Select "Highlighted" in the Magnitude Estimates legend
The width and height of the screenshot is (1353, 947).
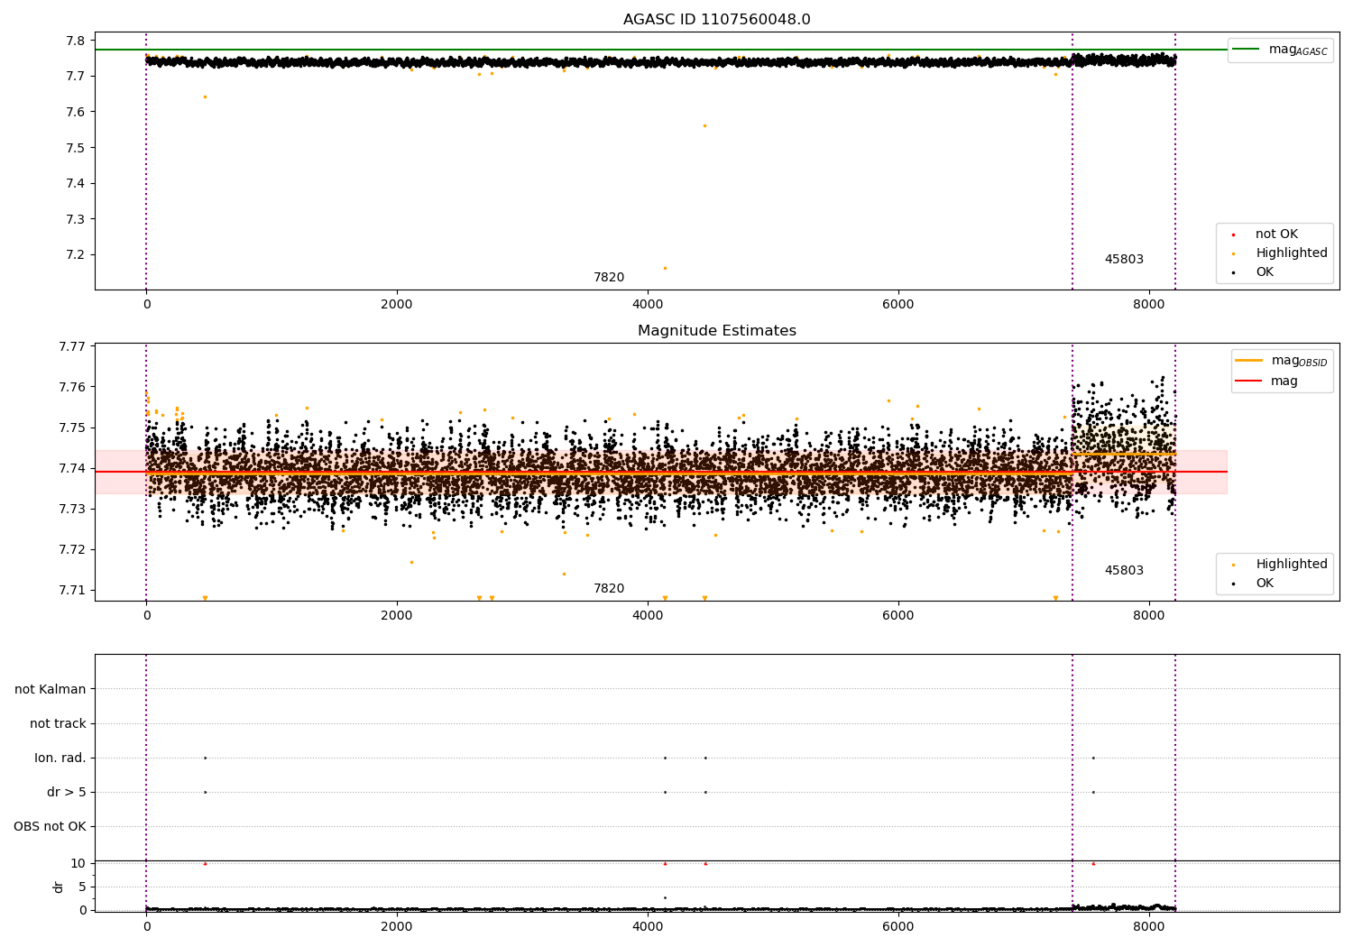[x=1291, y=565]
